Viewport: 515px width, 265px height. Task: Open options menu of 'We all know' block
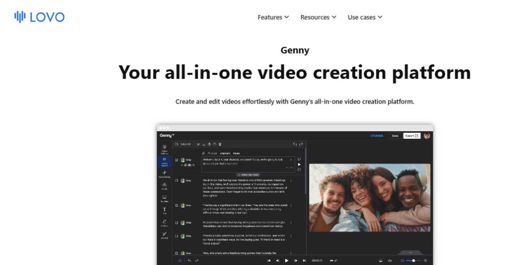291,181
